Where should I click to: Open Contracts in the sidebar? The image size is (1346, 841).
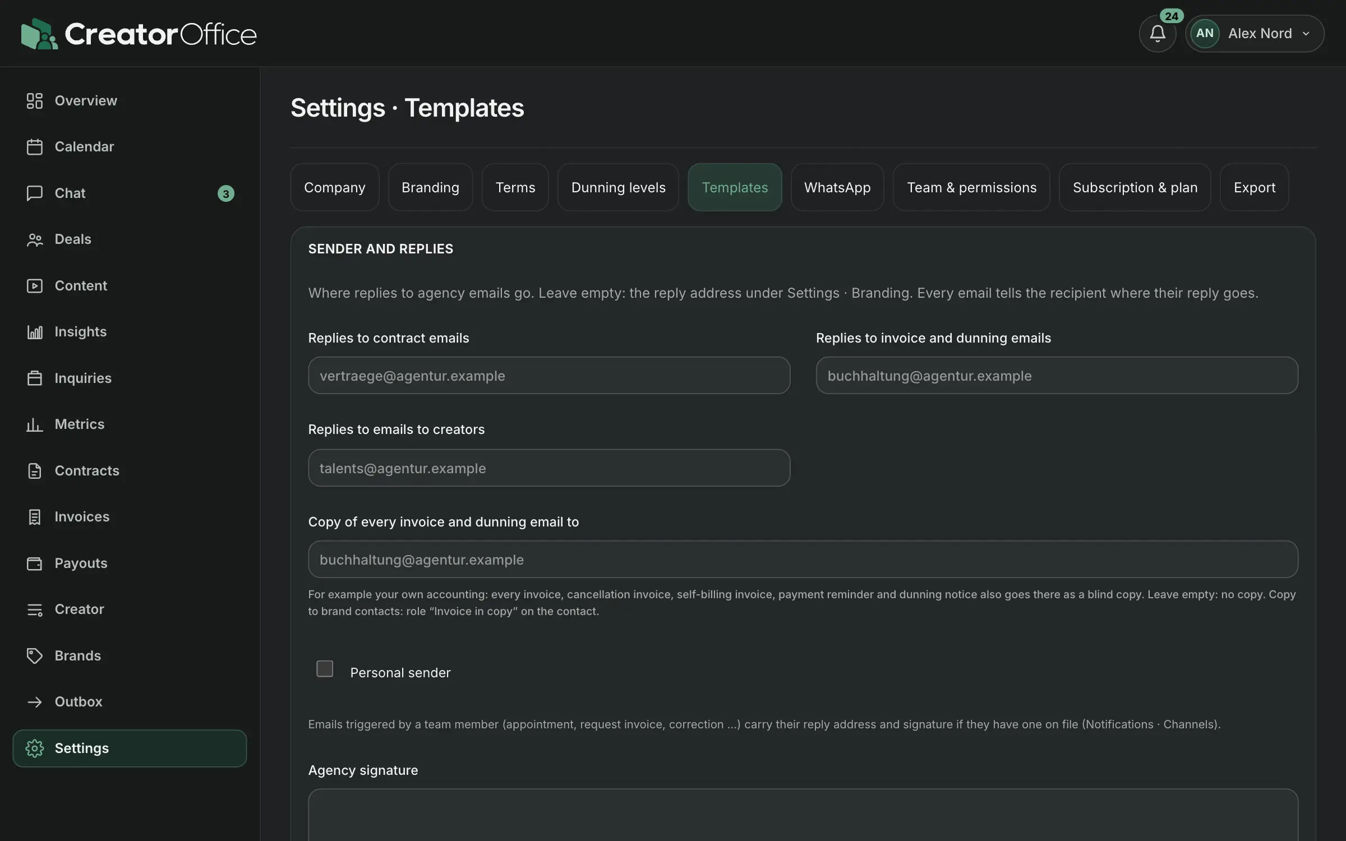(x=130, y=471)
